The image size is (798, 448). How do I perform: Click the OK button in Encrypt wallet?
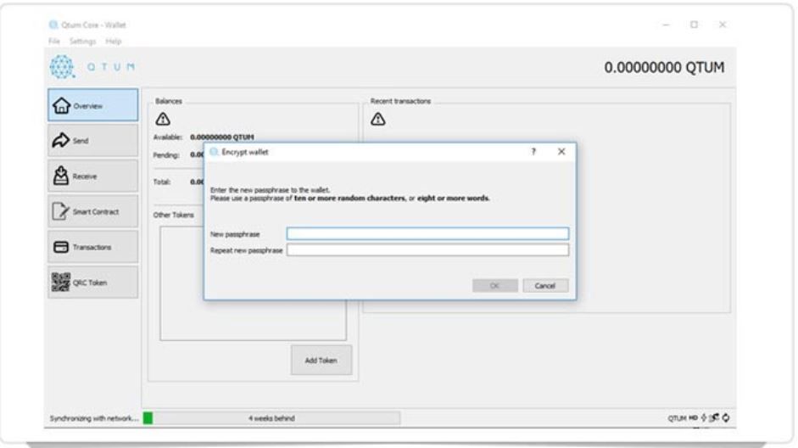tap(494, 286)
